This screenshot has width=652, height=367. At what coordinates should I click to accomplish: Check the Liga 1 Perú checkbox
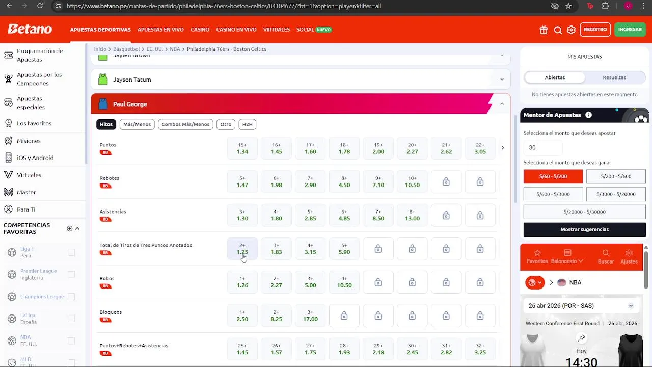[x=71, y=252]
